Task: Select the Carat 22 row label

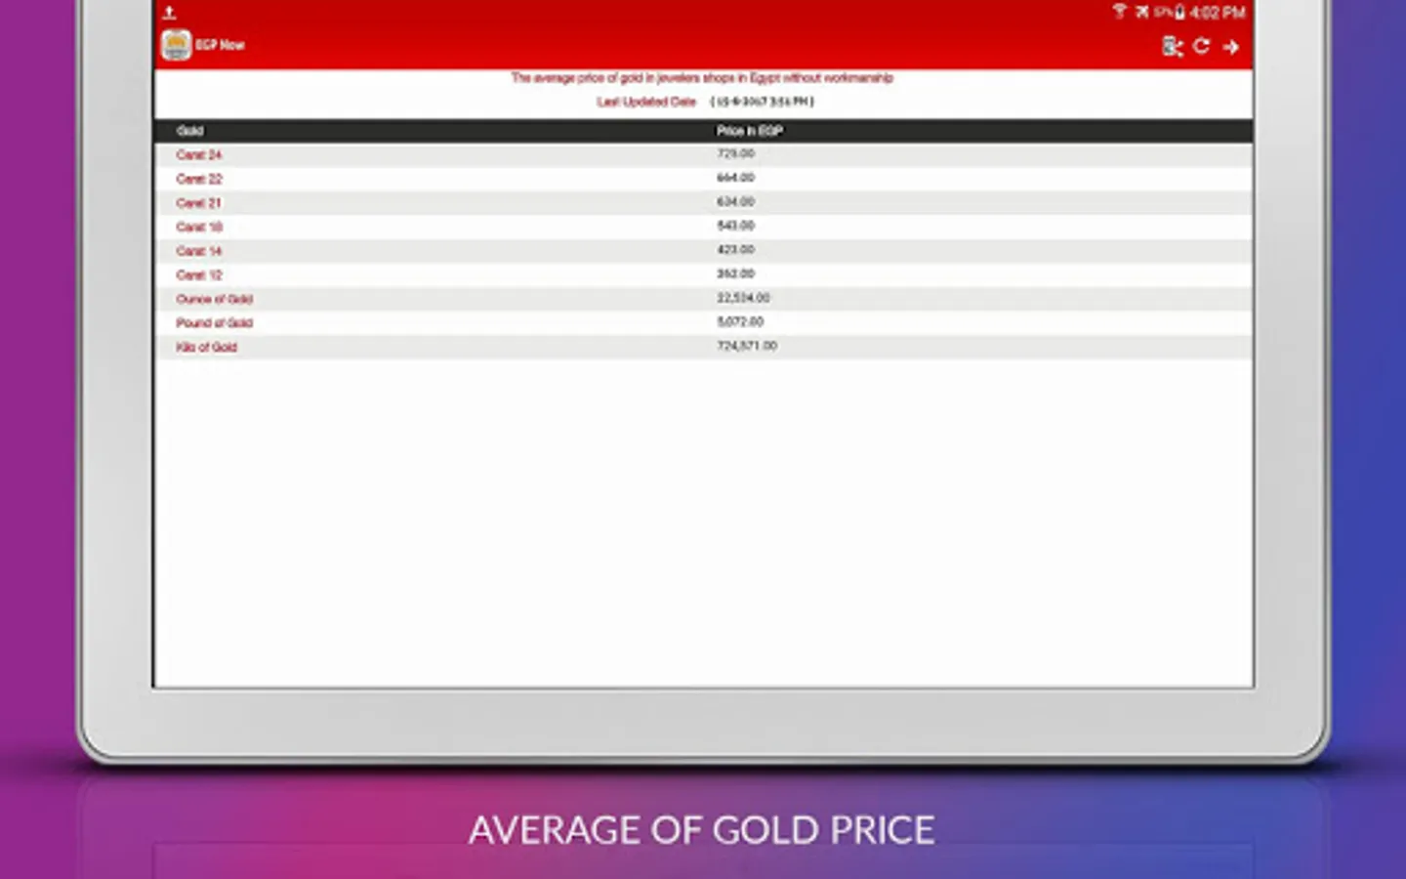Action: pos(199,179)
